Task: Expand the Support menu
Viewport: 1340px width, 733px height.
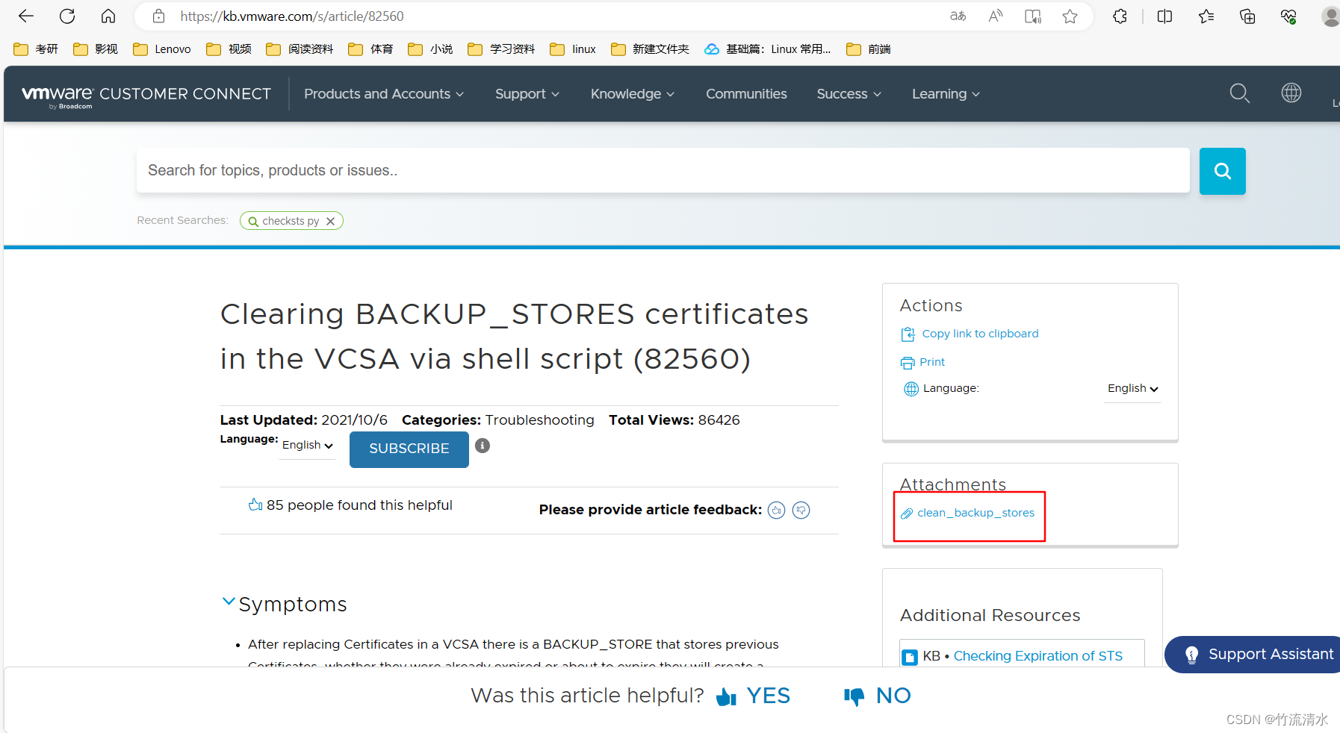Action: click(x=527, y=94)
